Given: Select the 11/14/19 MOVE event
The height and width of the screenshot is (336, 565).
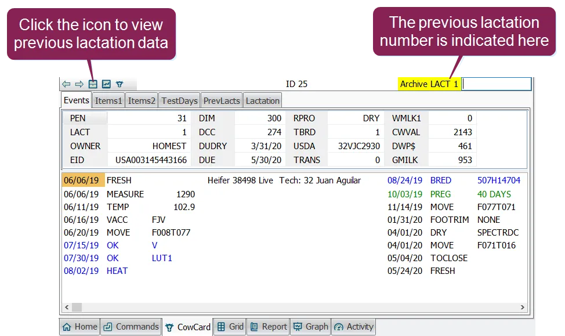Looking at the screenshot, I should [x=451, y=207].
